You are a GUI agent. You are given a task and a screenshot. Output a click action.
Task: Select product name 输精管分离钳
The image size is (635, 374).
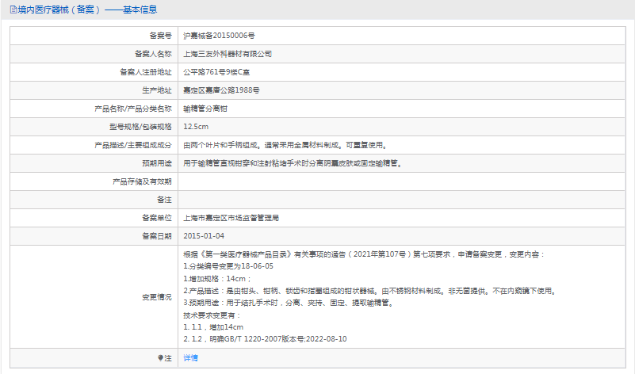click(205, 109)
